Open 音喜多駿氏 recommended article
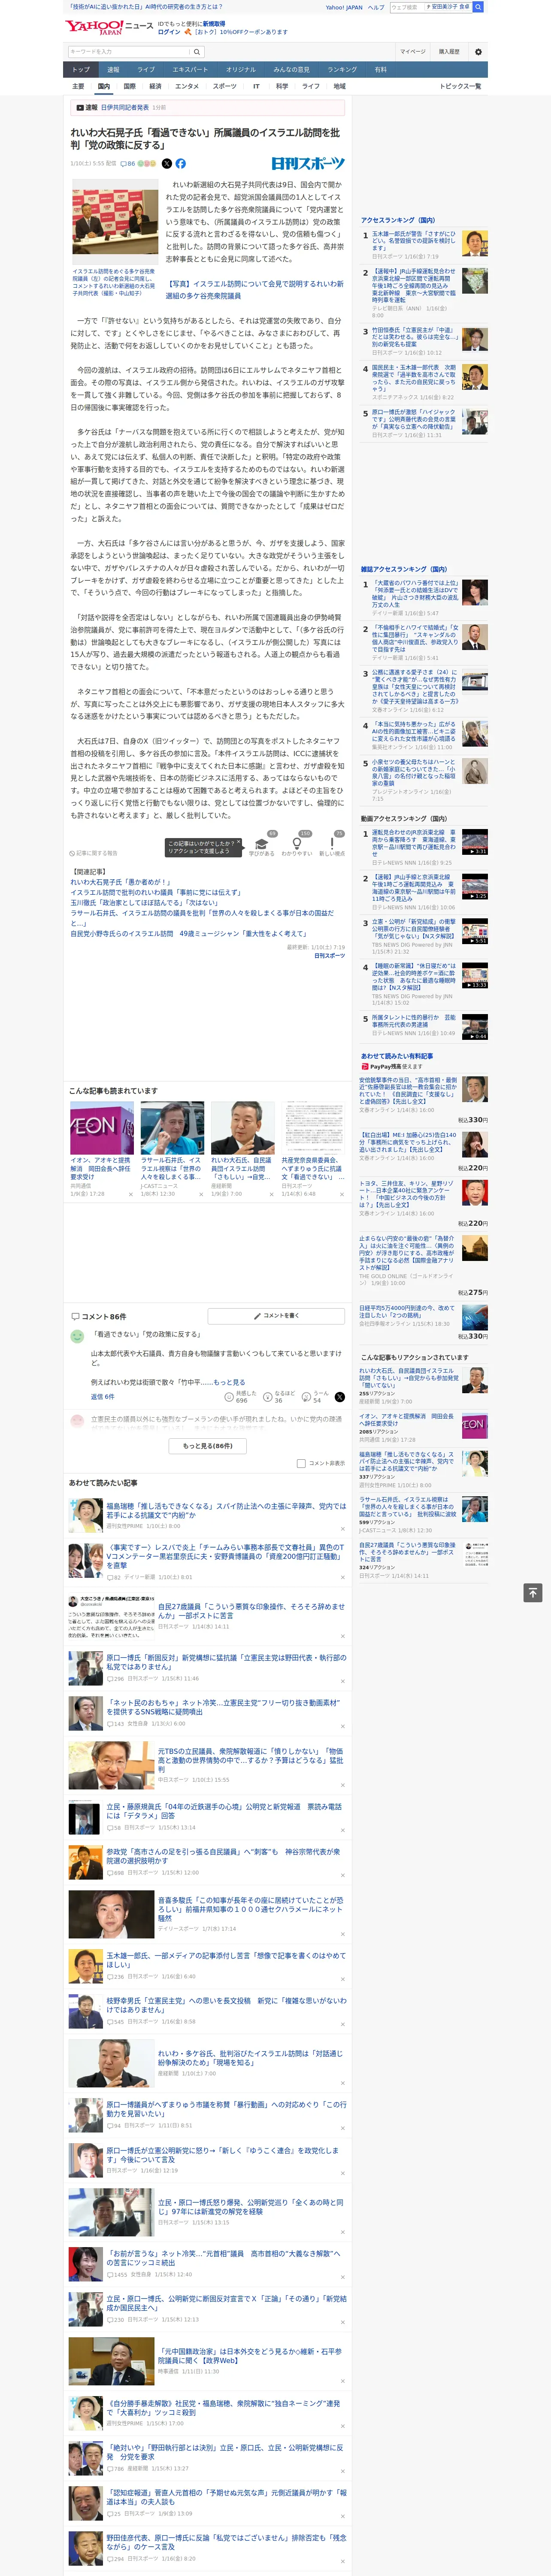551x2576 pixels. point(251,1908)
